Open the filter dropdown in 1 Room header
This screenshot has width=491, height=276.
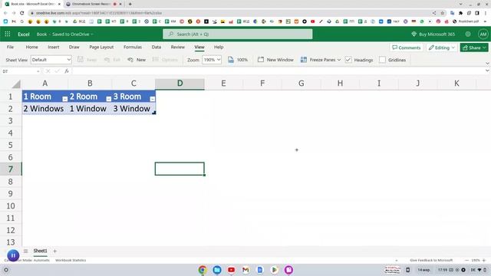tap(64, 99)
